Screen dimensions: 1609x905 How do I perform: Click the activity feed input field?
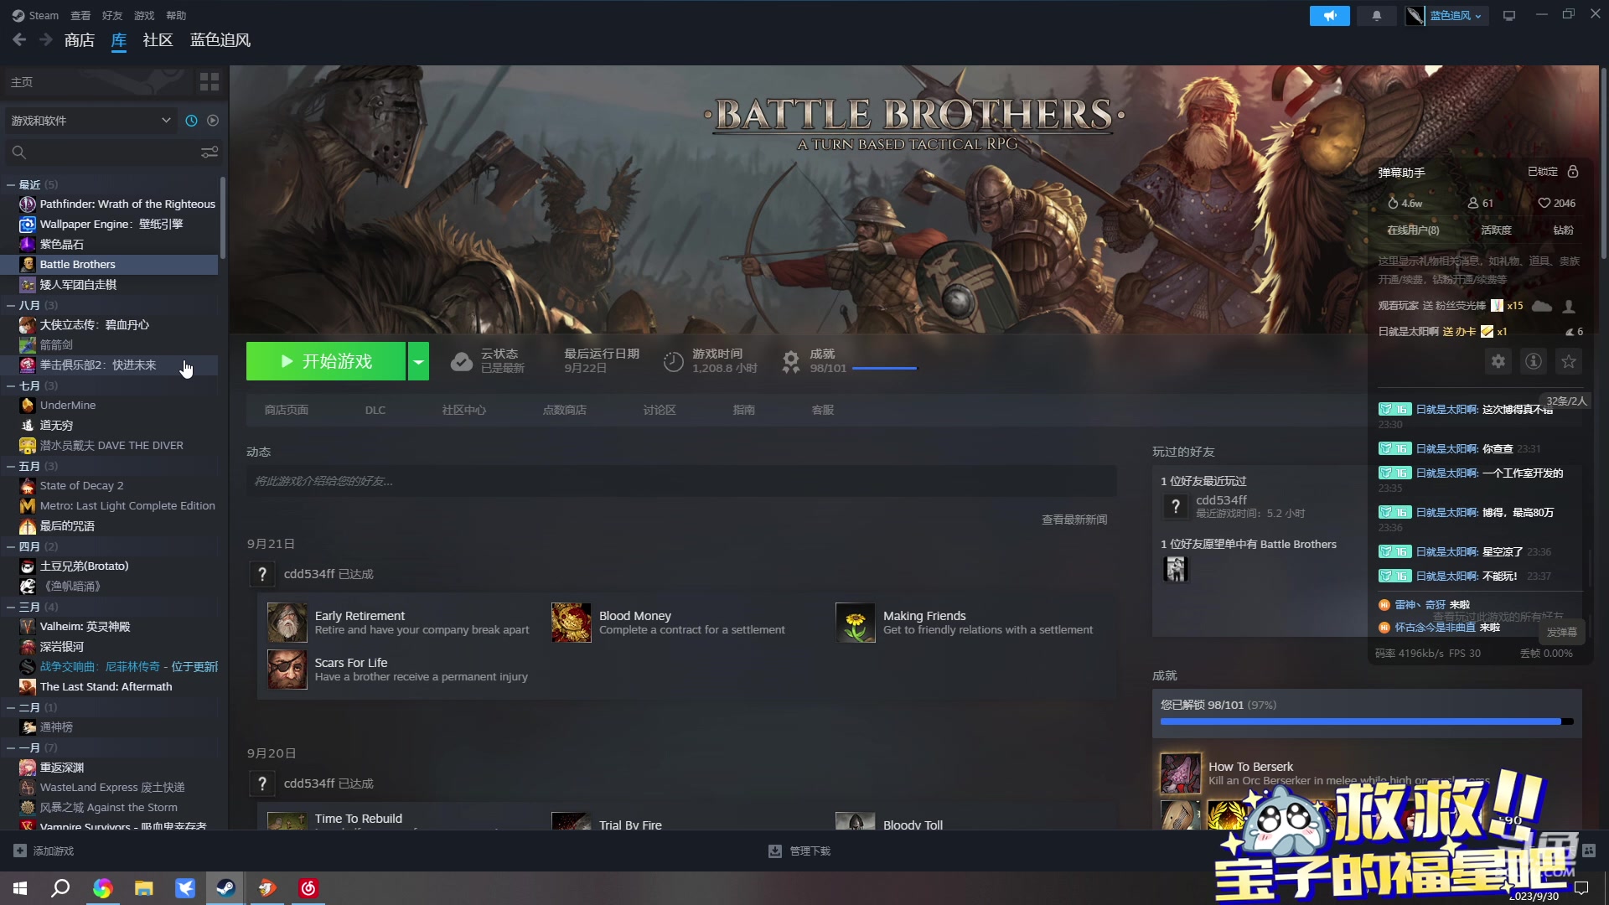coord(681,481)
